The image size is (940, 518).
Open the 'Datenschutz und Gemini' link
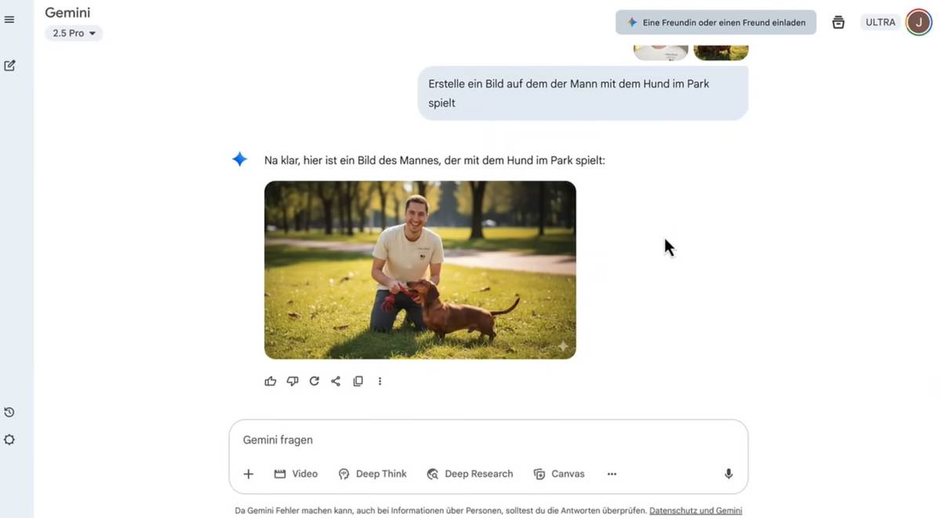tap(695, 511)
